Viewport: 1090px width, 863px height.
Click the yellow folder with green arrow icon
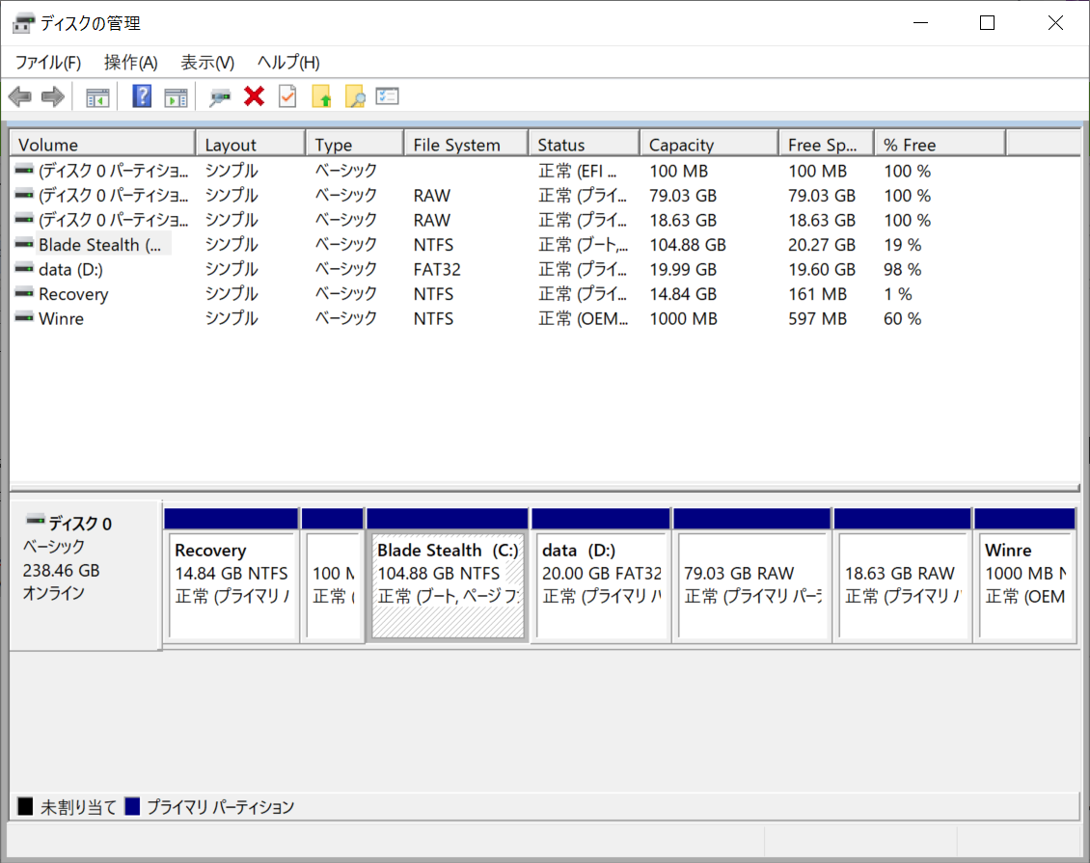pyautogui.click(x=321, y=95)
